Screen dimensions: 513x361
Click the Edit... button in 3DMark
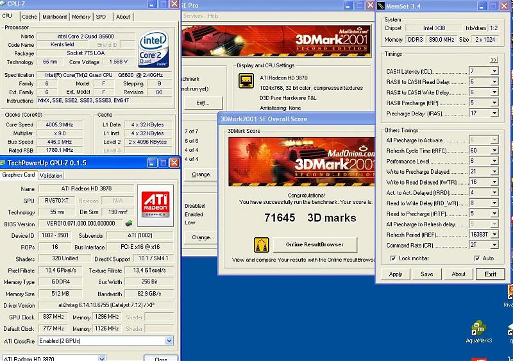point(203,103)
